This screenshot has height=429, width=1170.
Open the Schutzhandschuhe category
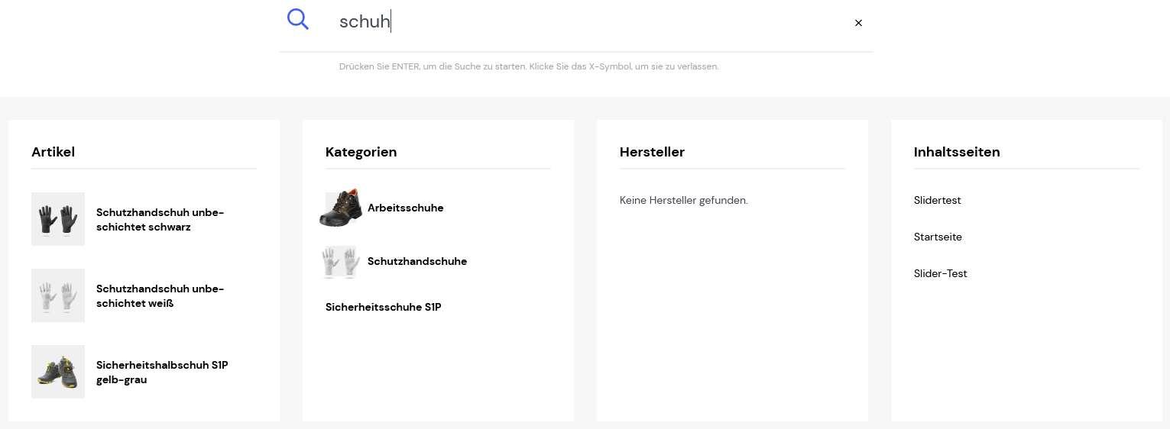(x=417, y=261)
